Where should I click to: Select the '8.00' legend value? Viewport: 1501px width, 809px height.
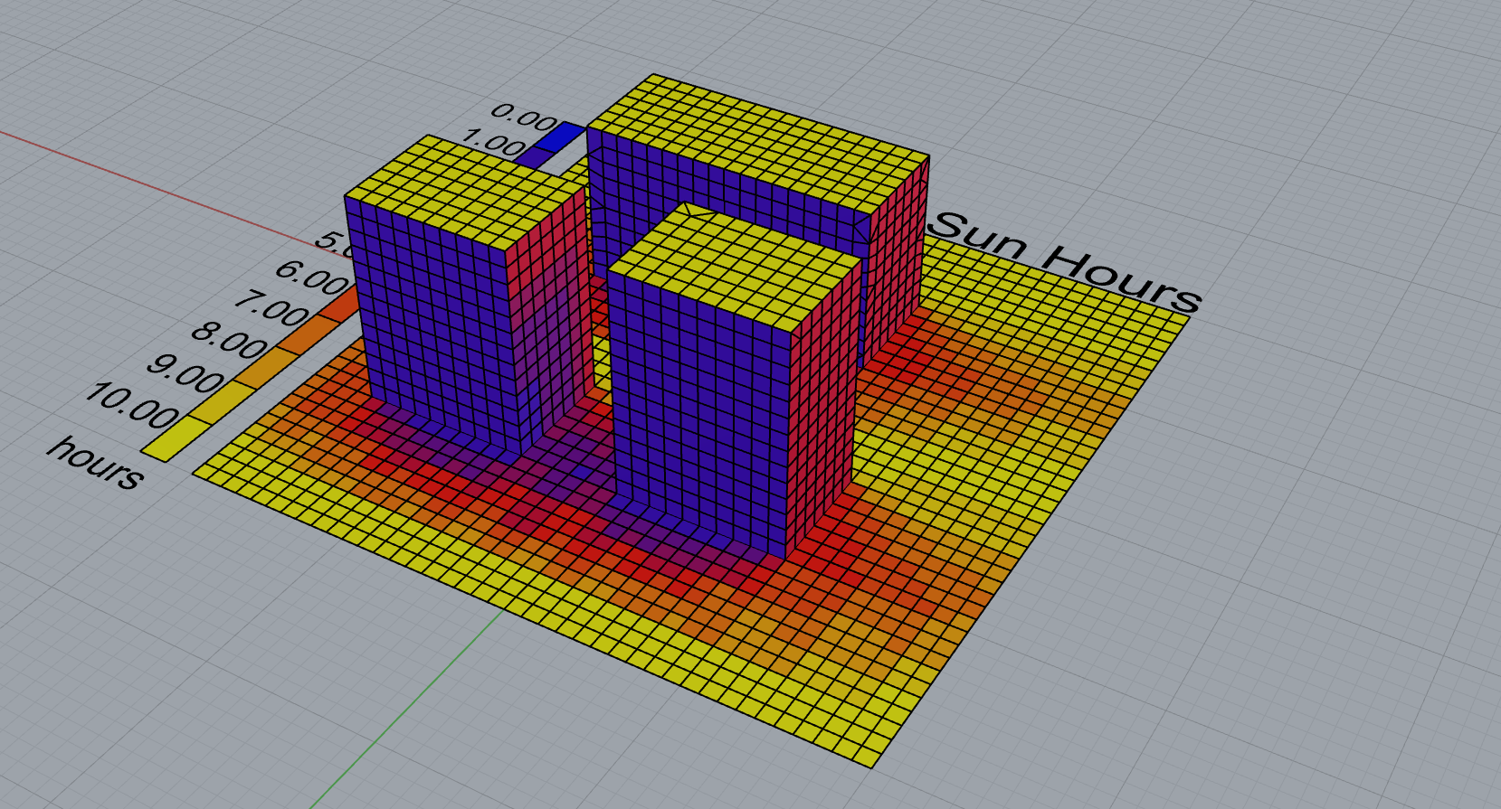(x=229, y=342)
